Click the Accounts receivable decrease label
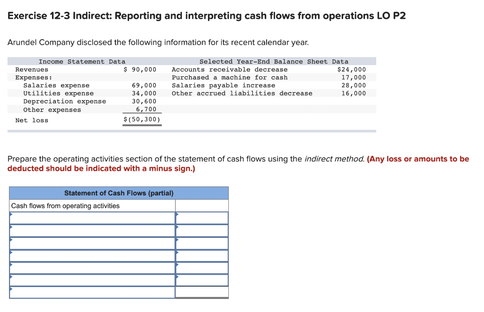Image resolution: width=484 pixels, height=312 pixels. [x=230, y=69]
